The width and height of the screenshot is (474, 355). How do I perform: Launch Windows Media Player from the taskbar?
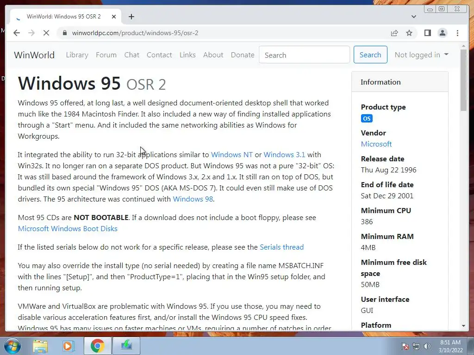click(68, 346)
